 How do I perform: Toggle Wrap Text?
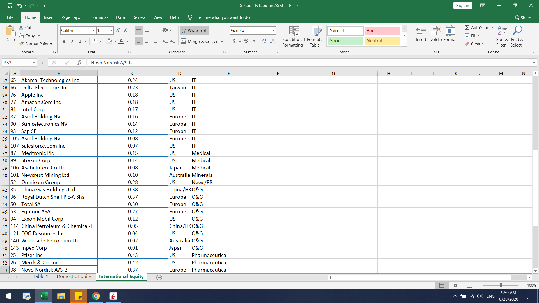tap(194, 30)
